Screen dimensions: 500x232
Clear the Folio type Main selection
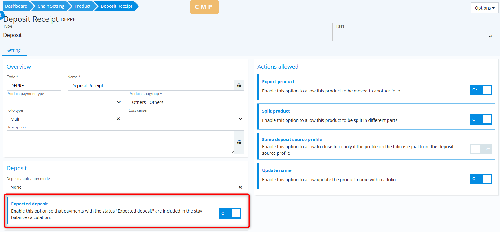(x=118, y=119)
